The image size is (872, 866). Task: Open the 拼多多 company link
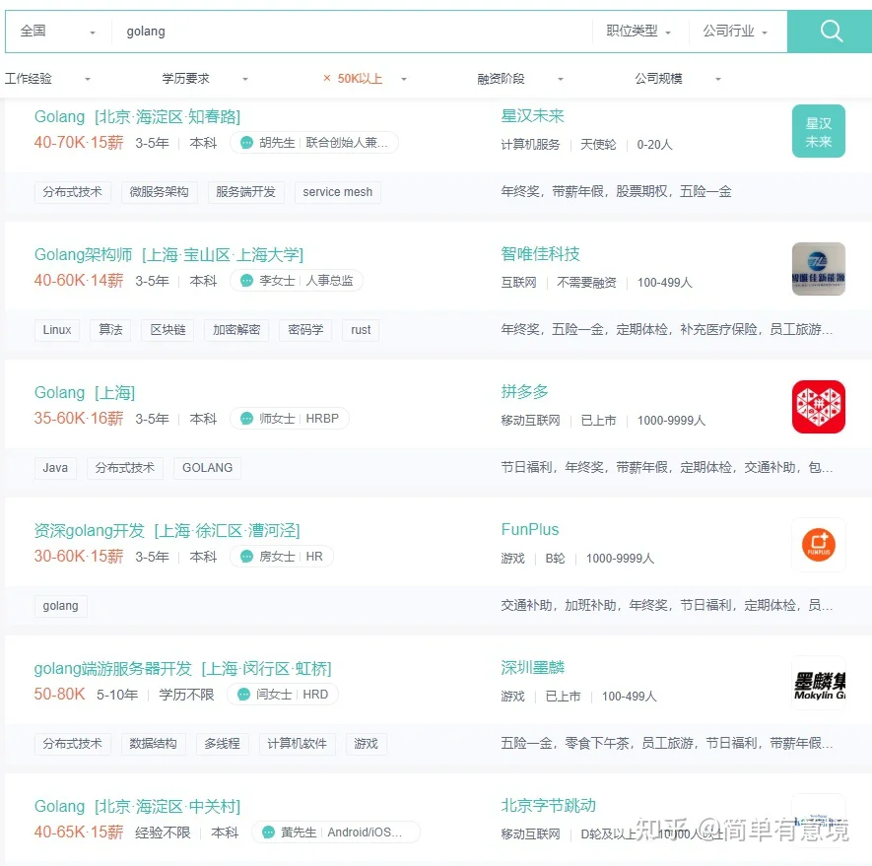pyautogui.click(x=524, y=391)
